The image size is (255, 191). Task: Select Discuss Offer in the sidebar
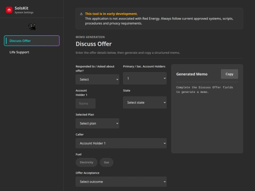pos(32,41)
